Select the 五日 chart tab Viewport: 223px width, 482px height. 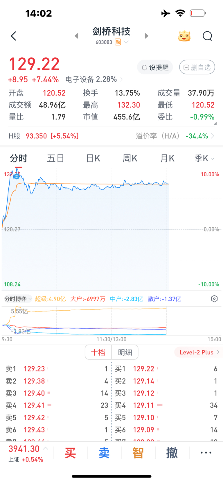coord(55,158)
